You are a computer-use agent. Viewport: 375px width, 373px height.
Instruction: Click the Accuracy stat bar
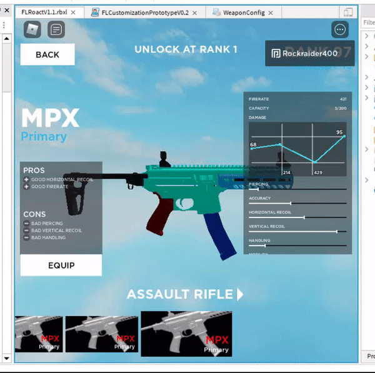297,203
